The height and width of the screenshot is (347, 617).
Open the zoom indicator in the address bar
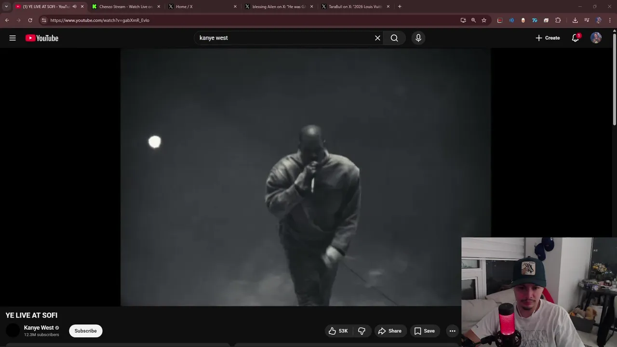tap(473, 20)
